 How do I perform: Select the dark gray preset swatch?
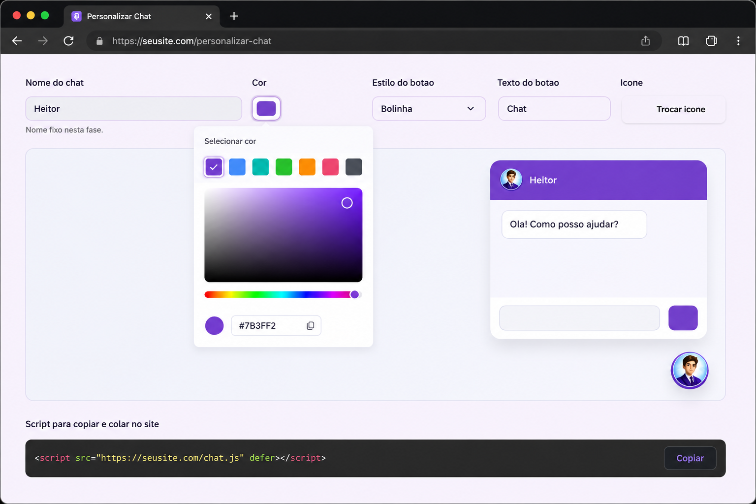(x=354, y=167)
